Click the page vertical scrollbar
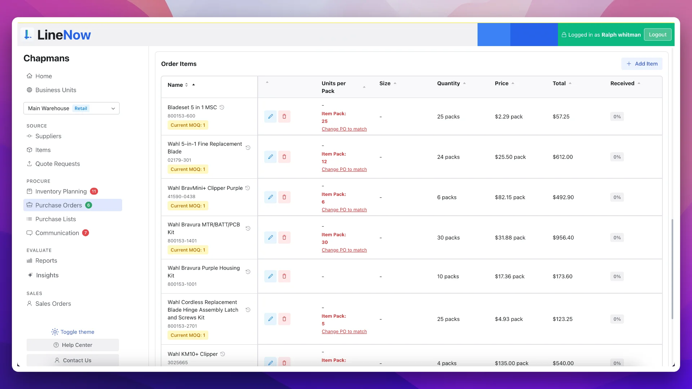This screenshot has height=389, width=692. click(x=672, y=268)
